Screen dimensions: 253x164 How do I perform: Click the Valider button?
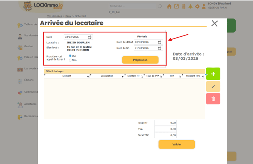(176, 144)
